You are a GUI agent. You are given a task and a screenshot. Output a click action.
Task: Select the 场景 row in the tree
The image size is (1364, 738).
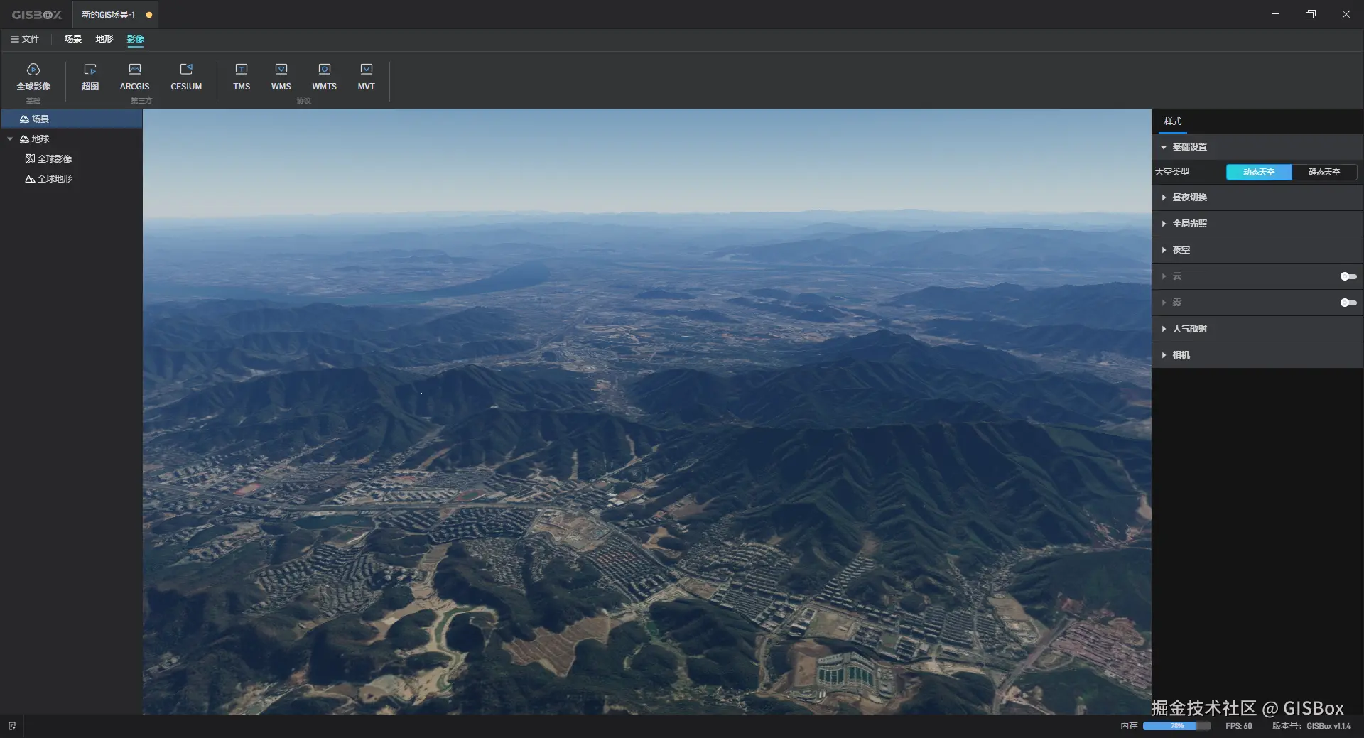click(x=71, y=119)
